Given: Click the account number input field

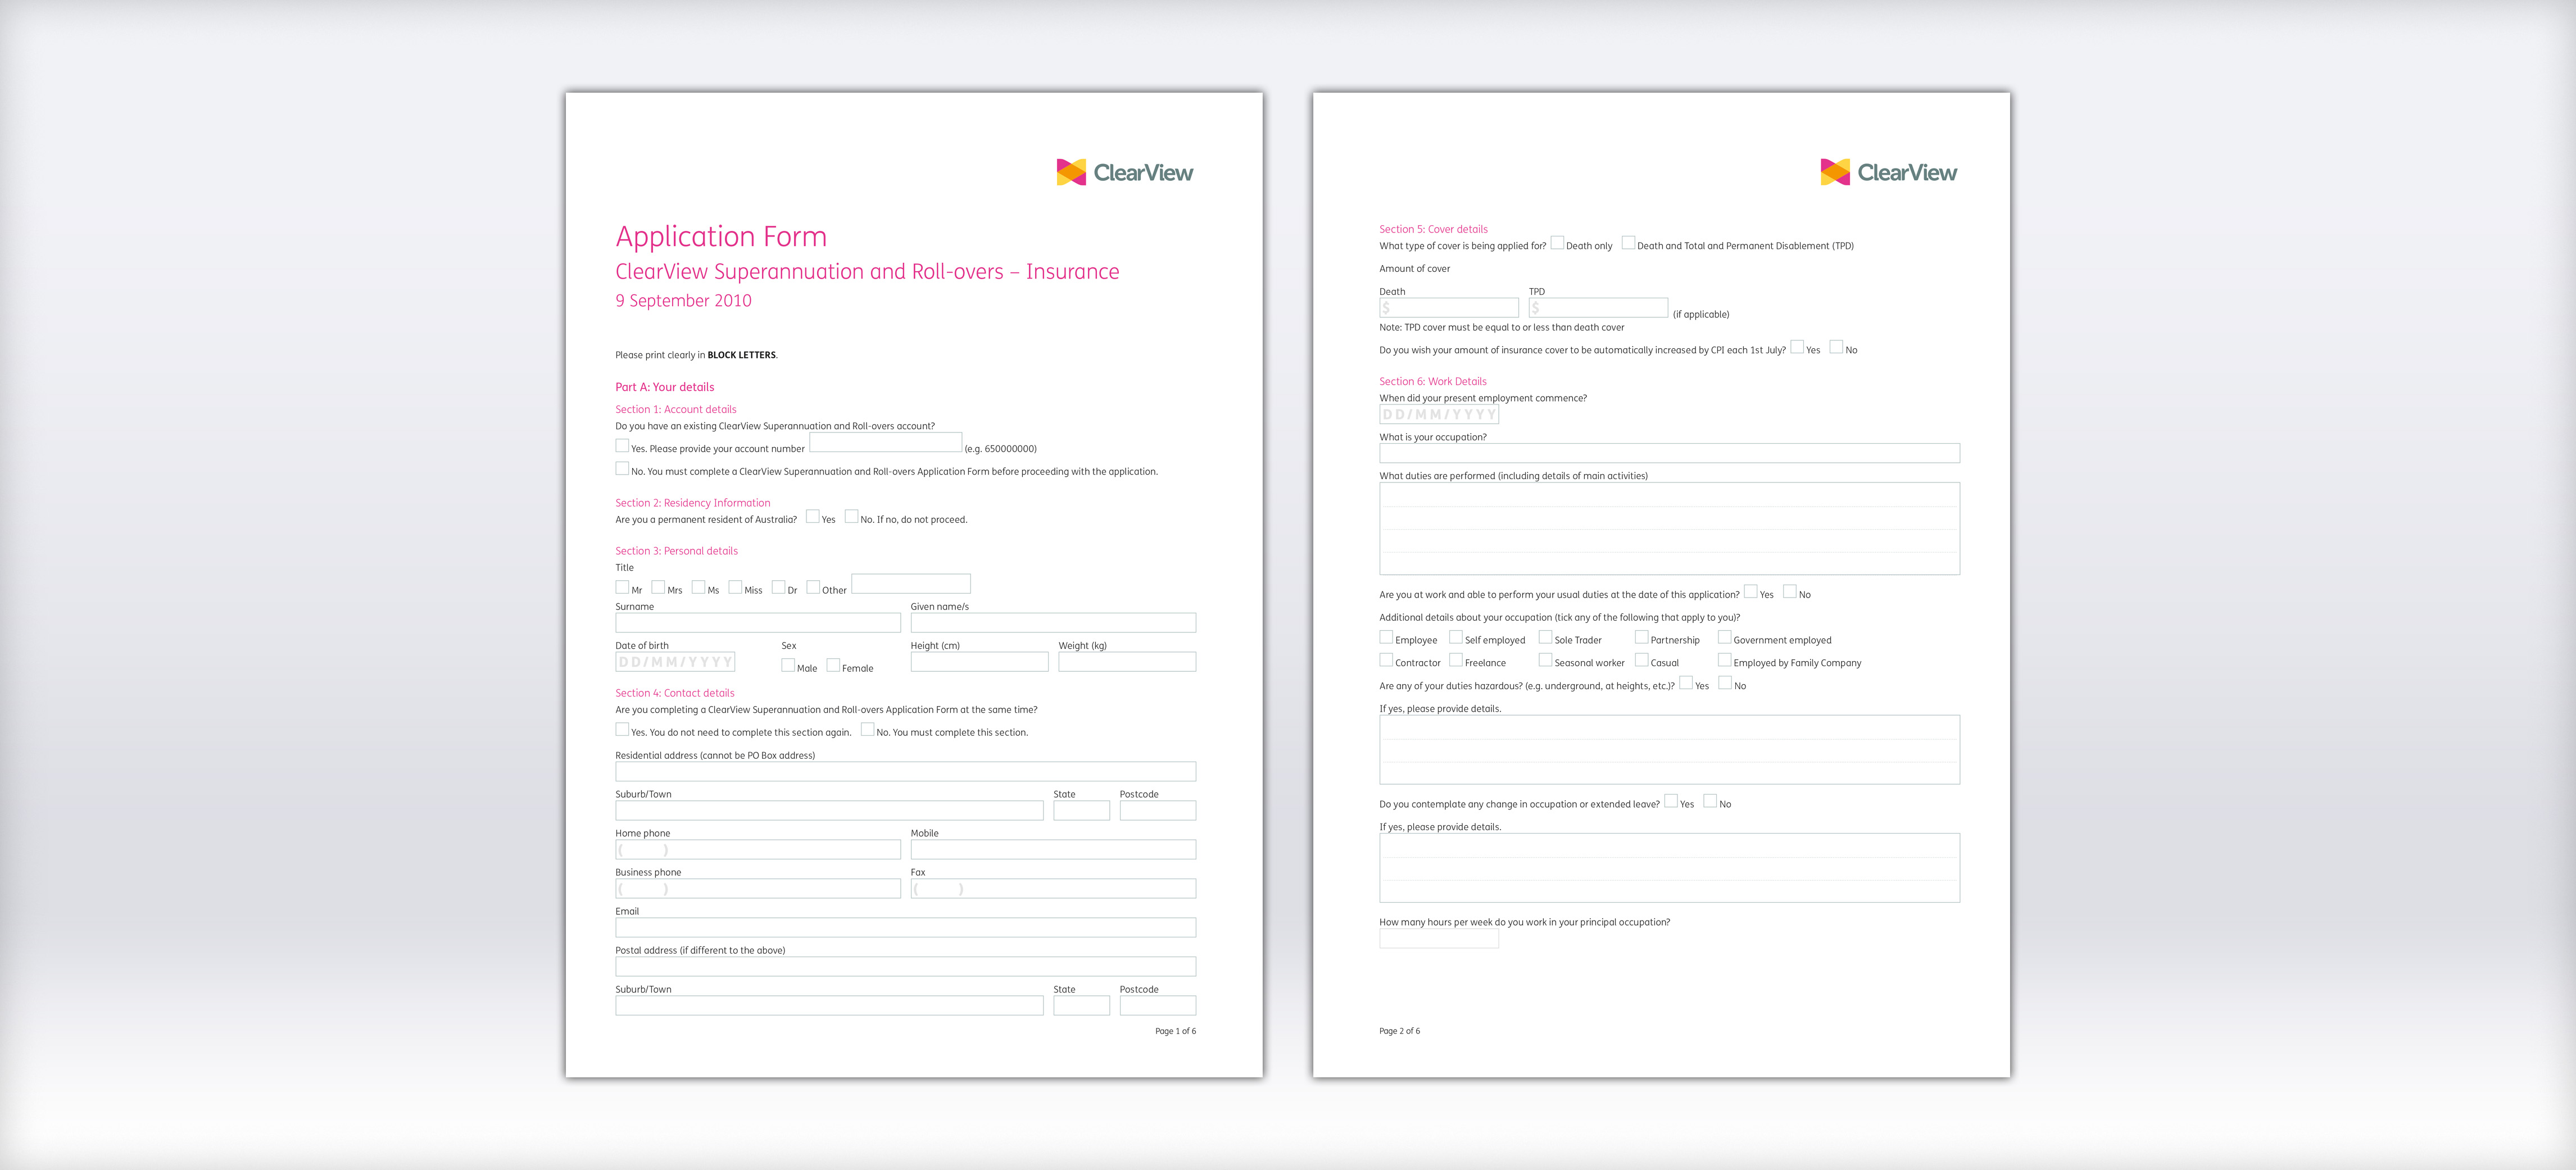Looking at the screenshot, I should [x=885, y=443].
